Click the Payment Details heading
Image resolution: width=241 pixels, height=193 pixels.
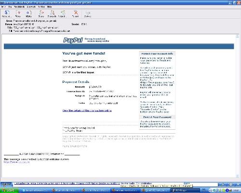click(76, 82)
